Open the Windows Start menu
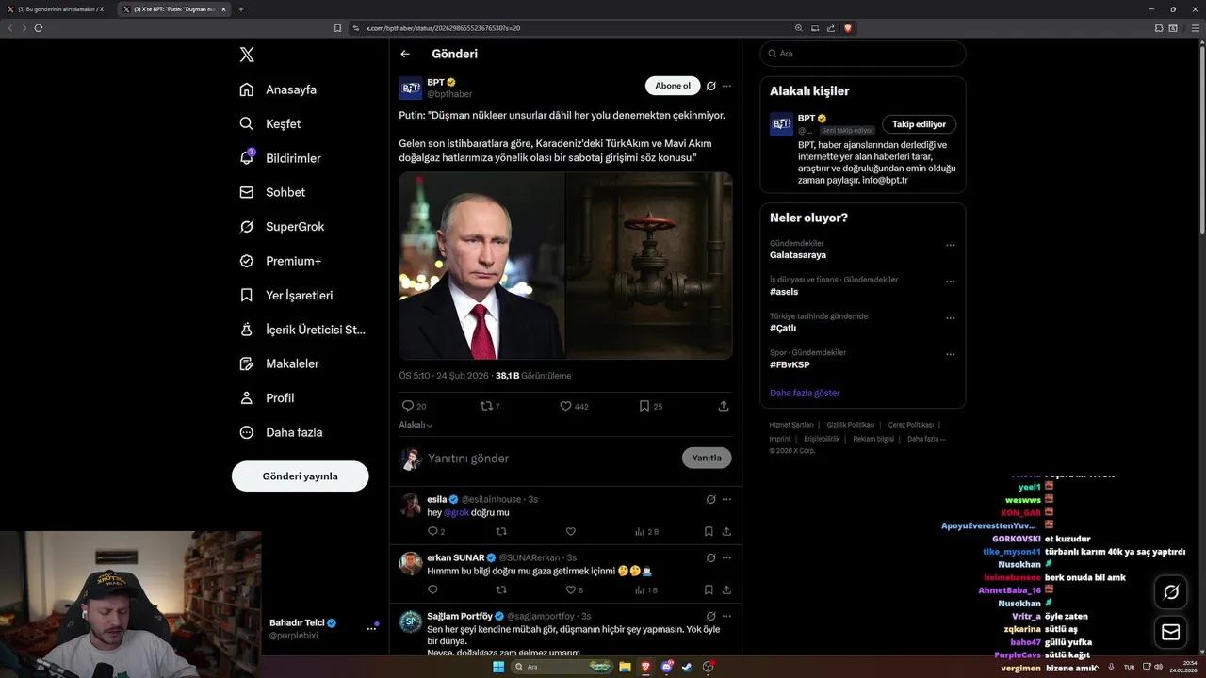 pyautogui.click(x=498, y=667)
